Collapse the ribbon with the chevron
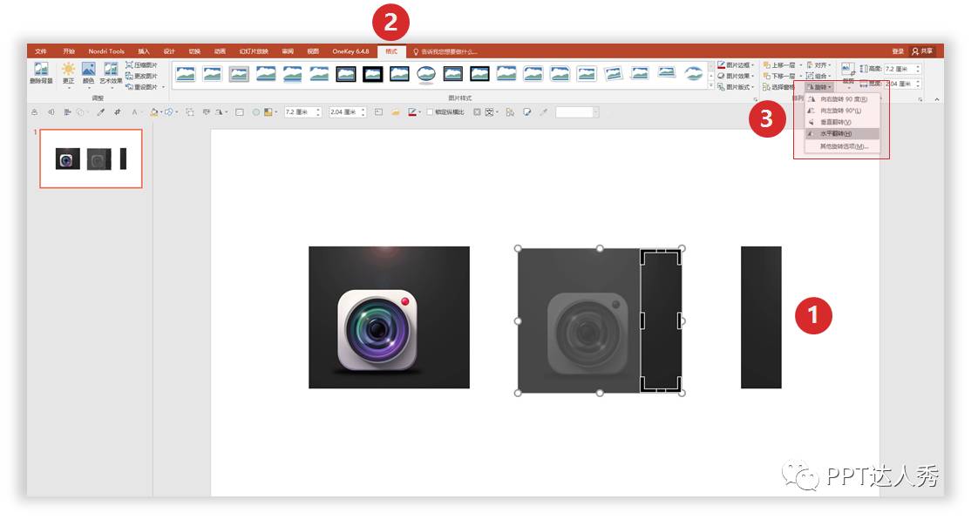Viewport: 971px width, 519px height. pos(936,99)
